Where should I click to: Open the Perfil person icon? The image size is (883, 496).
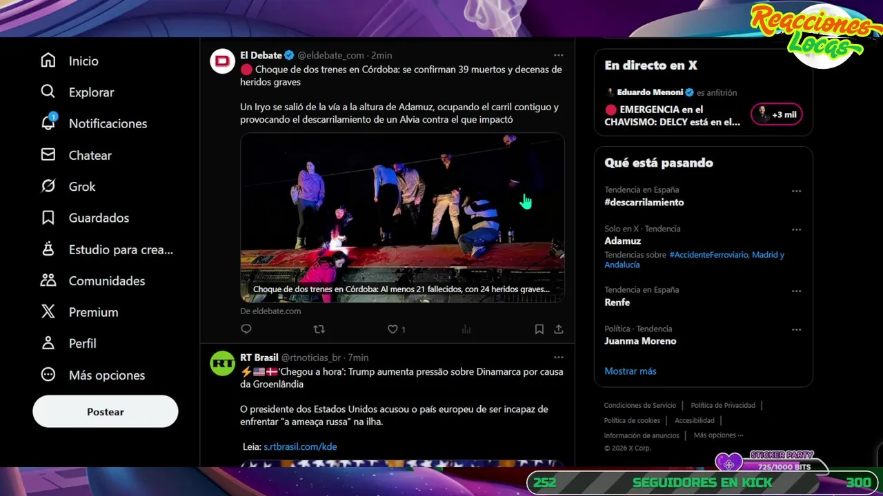tap(48, 343)
